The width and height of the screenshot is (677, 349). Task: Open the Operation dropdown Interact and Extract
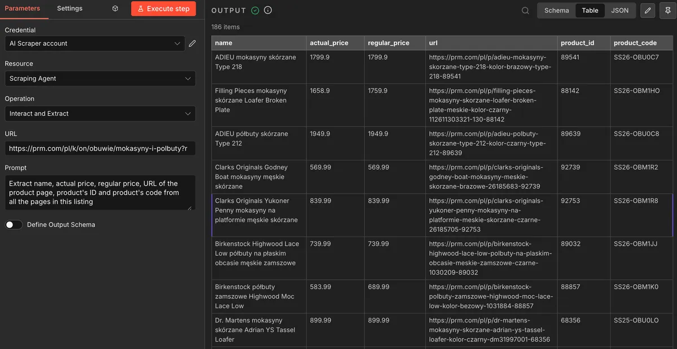pos(100,114)
